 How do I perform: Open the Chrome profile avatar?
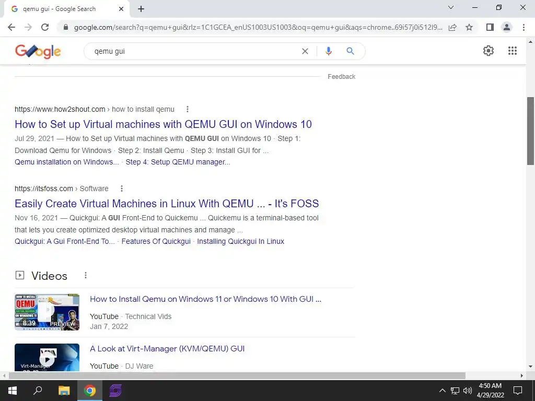(x=507, y=27)
